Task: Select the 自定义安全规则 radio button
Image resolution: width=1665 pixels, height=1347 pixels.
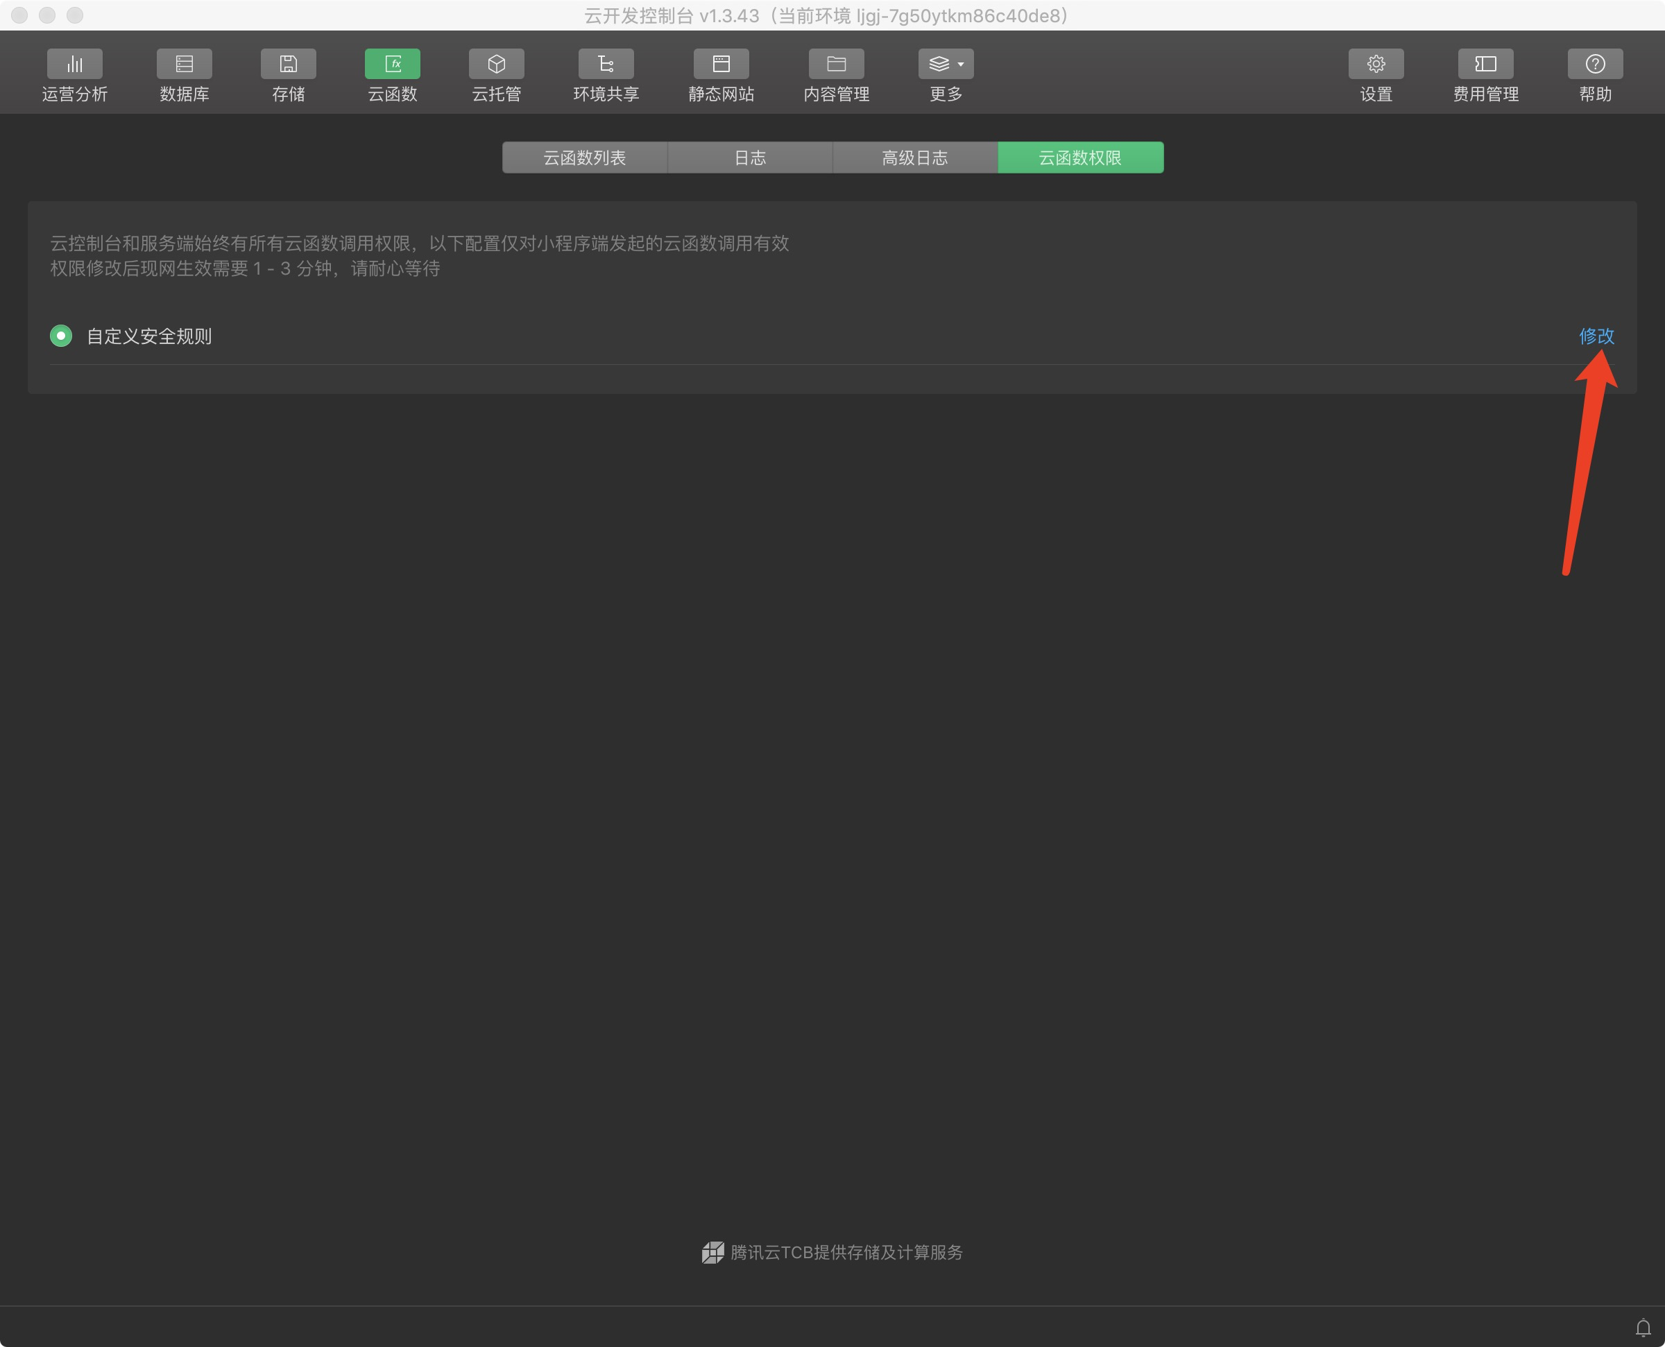Action: click(x=61, y=336)
